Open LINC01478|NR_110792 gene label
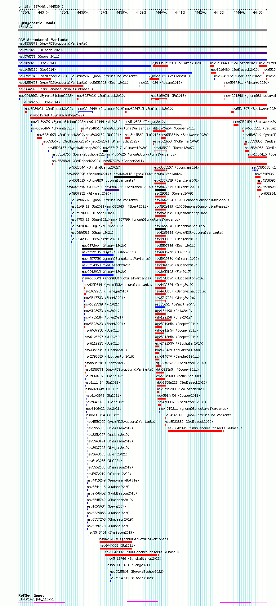 coord(36,599)
